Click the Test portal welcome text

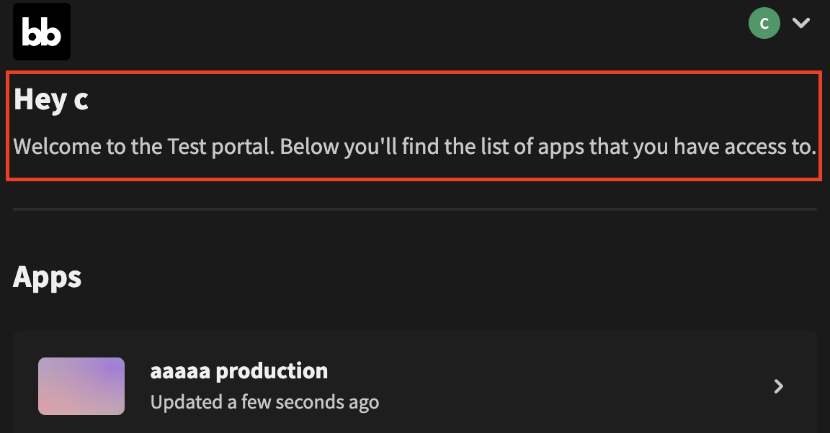(x=415, y=146)
